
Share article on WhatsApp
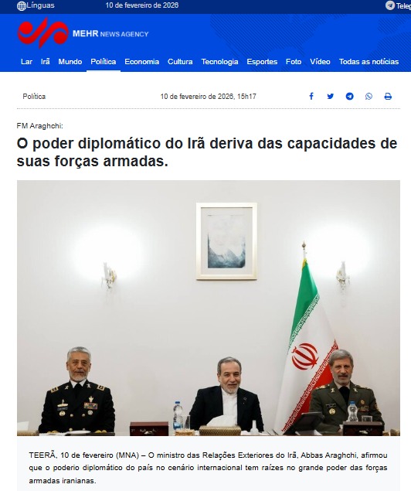point(369,96)
